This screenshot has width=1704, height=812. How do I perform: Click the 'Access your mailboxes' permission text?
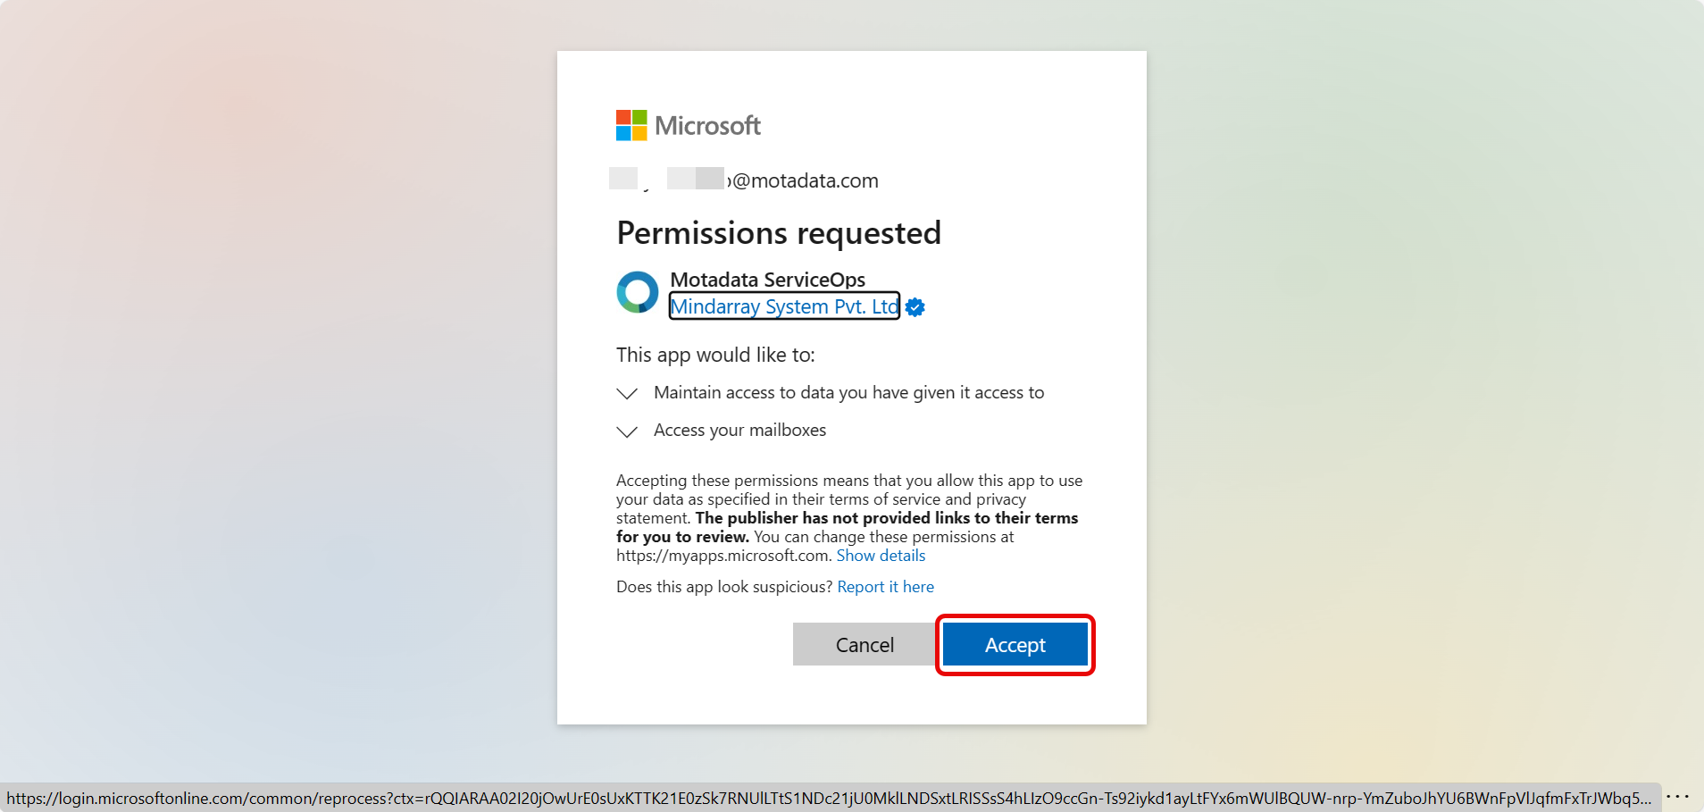click(x=739, y=430)
